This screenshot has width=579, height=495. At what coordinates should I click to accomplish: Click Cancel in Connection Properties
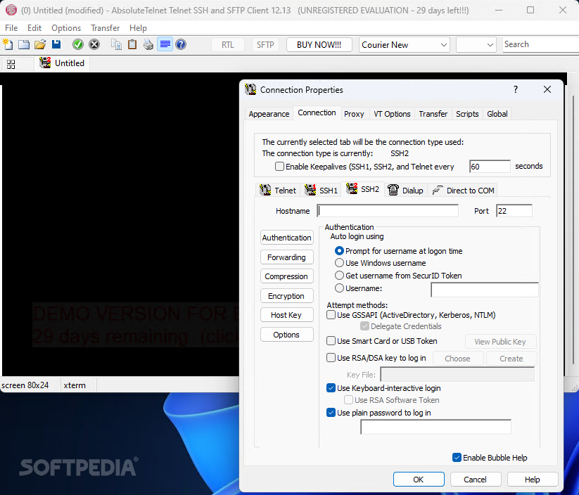(476, 479)
